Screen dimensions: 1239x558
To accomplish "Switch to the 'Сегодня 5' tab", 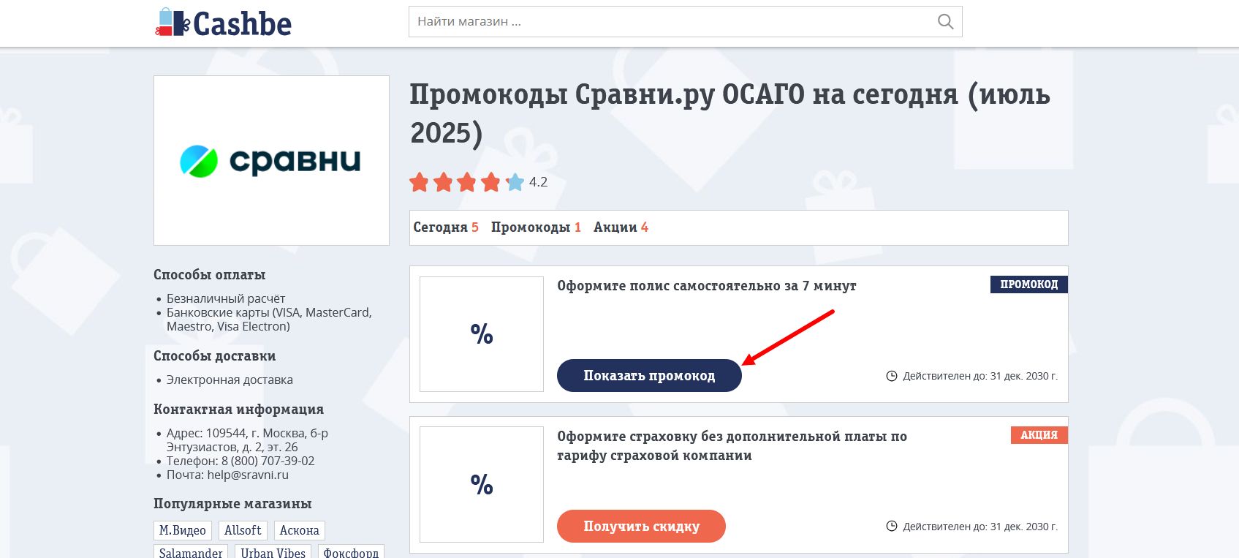I will [x=446, y=227].
